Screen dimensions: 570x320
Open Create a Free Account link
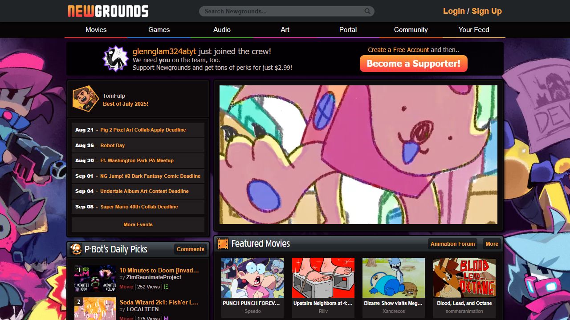click(x=399, y=50)
